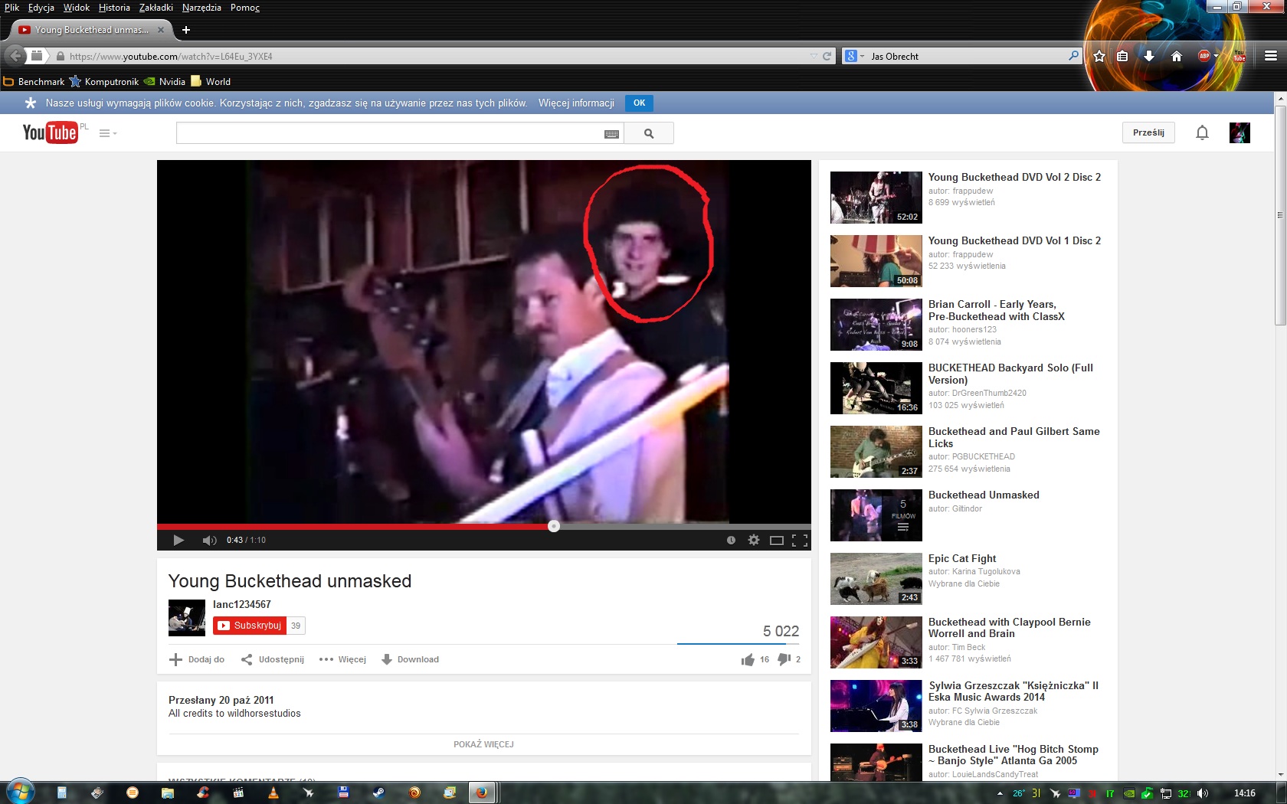Open the World bookmark folder
This screenshot has height=804, width=1287.
tap(211, 81)
